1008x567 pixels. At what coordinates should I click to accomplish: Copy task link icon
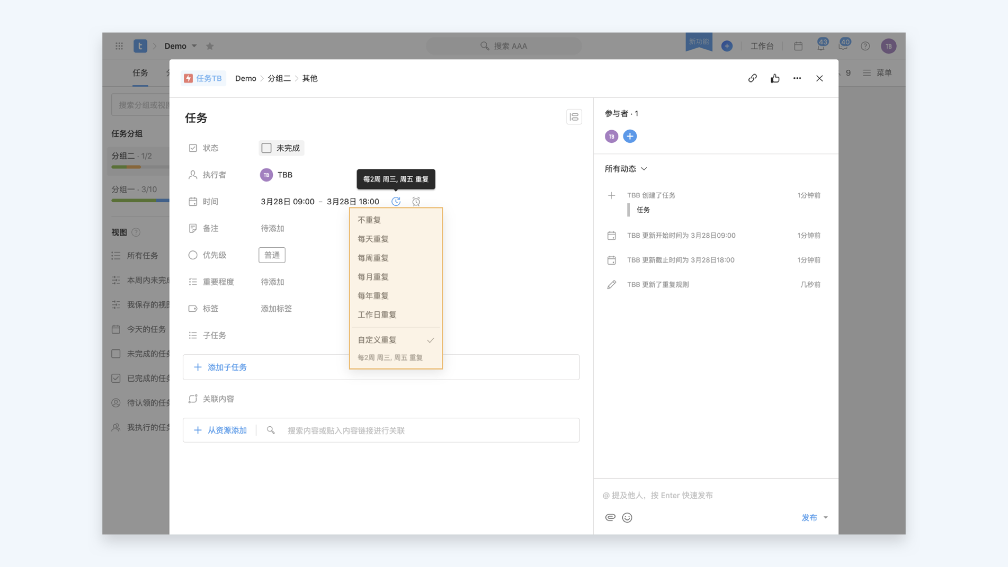(752, 78)
